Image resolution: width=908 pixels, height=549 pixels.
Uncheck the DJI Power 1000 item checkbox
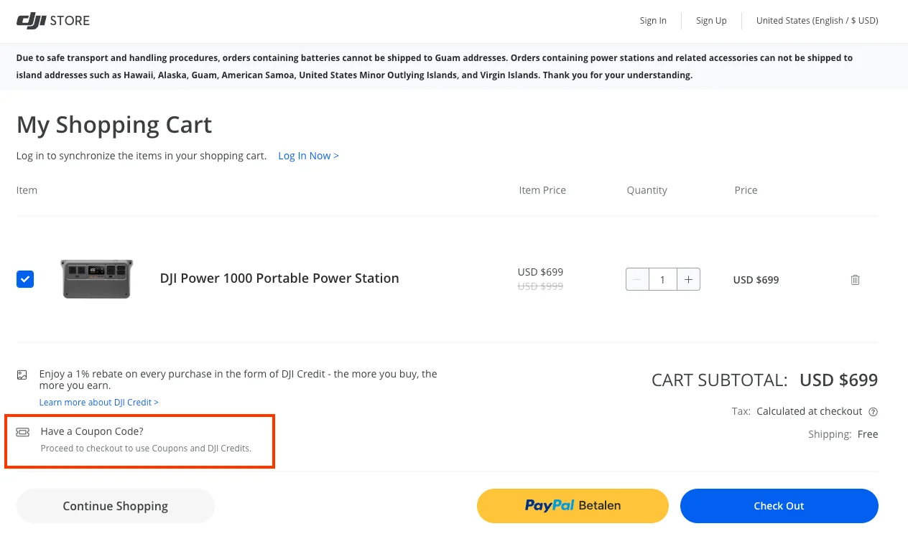(x=25, y=279)
